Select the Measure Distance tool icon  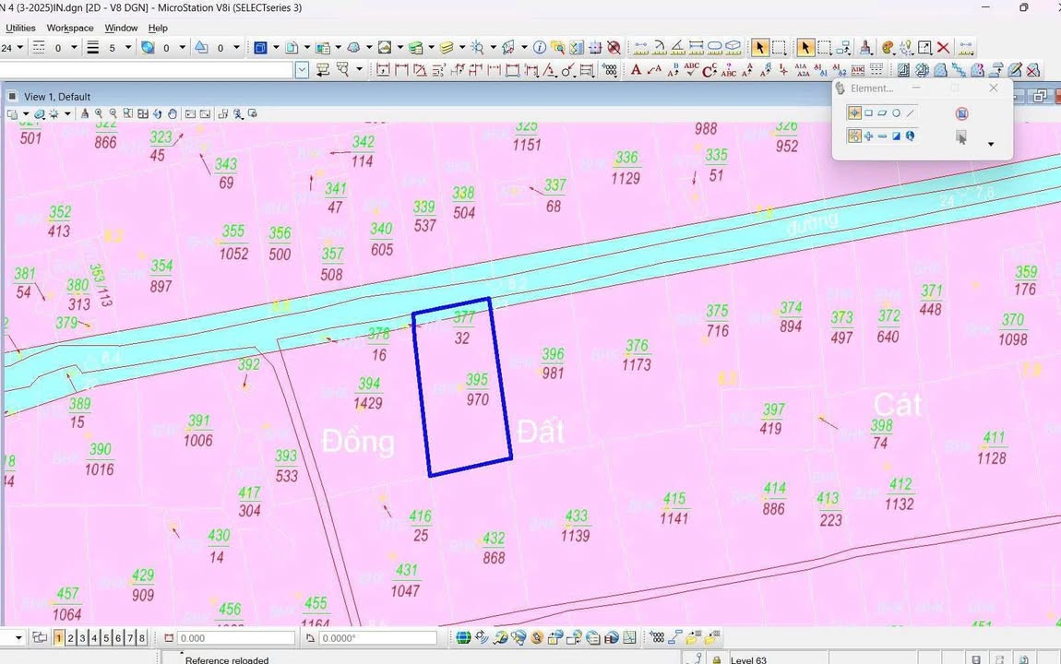pyautogui.click(x=640, y=48)
